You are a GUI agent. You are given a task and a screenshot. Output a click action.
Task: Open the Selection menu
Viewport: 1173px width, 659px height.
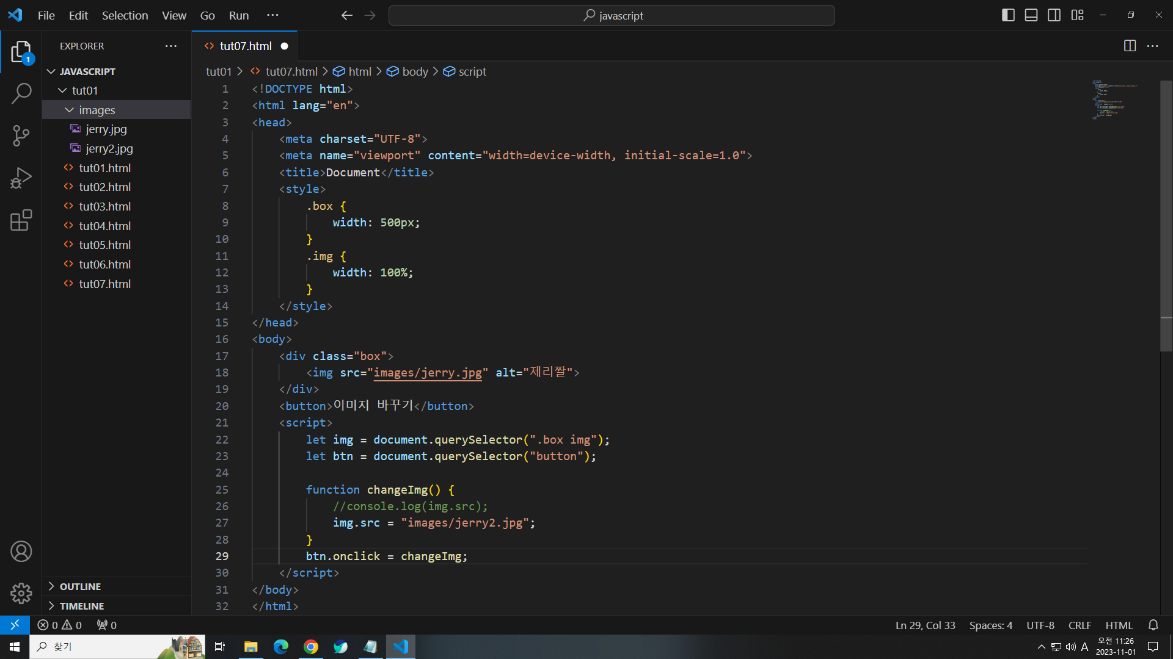coord(125,15)
